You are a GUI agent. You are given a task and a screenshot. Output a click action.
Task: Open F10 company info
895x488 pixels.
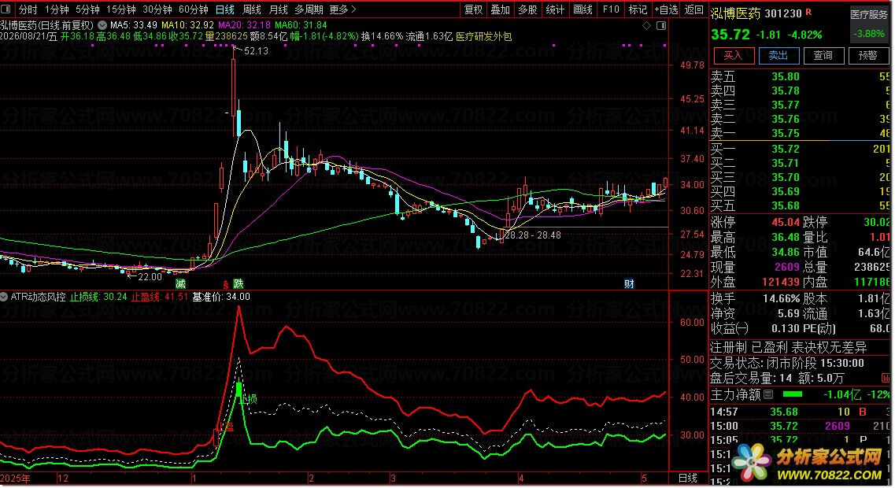click(611, 9)
